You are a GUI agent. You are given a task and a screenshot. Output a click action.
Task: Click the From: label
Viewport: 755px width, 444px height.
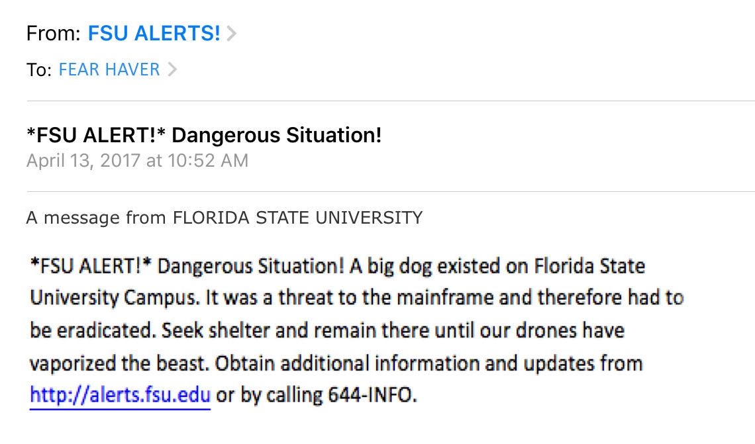[x=54, y=34]
